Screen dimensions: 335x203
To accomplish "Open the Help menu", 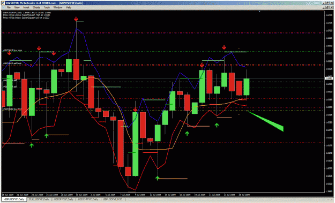I will [69, 7].
